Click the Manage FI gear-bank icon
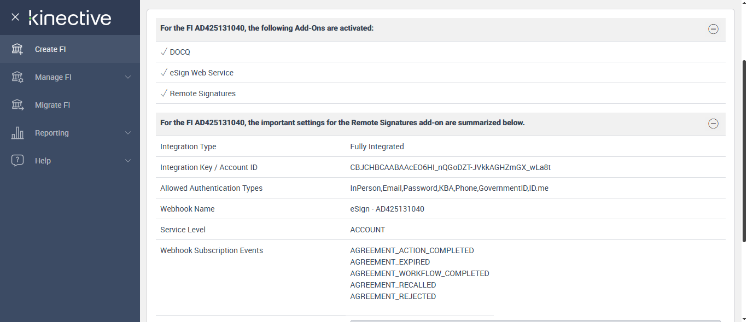Viewport: 747px width, 322px height. [17, 77]
